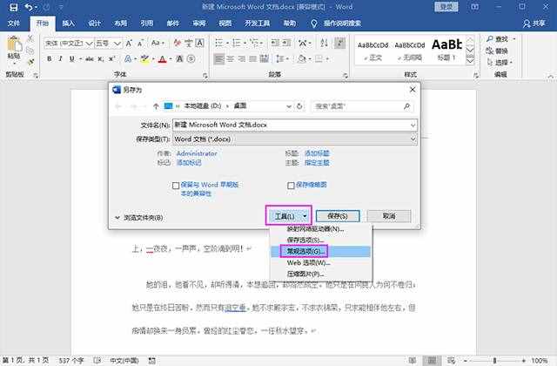Click the text highlight color marker icon
This screenshot has height=366, width=557.
pos(144,58)
